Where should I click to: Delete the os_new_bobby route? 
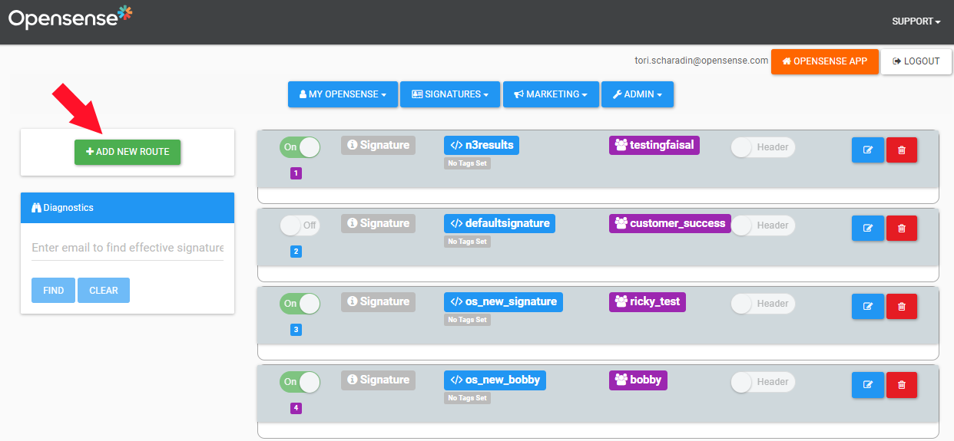(x=902, y=385)
